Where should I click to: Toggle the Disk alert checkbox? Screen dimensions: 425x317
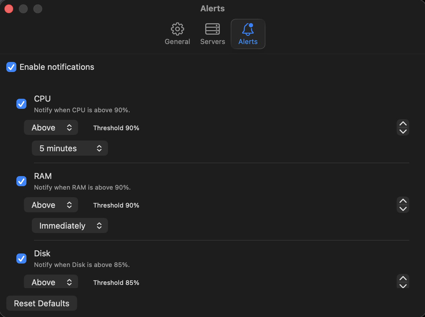[21, 258]
